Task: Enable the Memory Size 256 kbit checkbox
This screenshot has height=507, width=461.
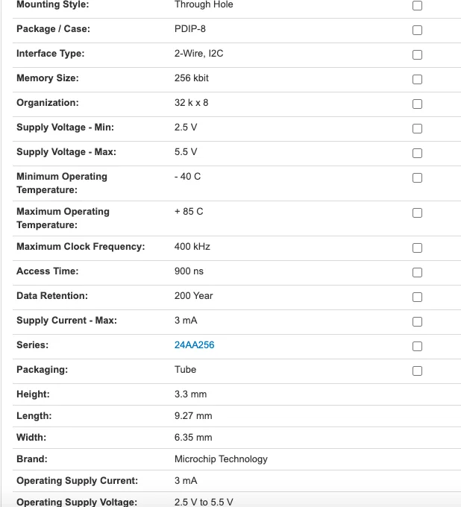Action: tap(417, 79)
